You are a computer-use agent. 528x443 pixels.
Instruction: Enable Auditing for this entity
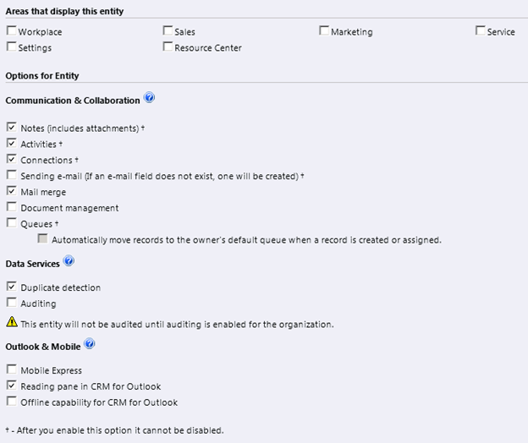(x=11, y=303)
